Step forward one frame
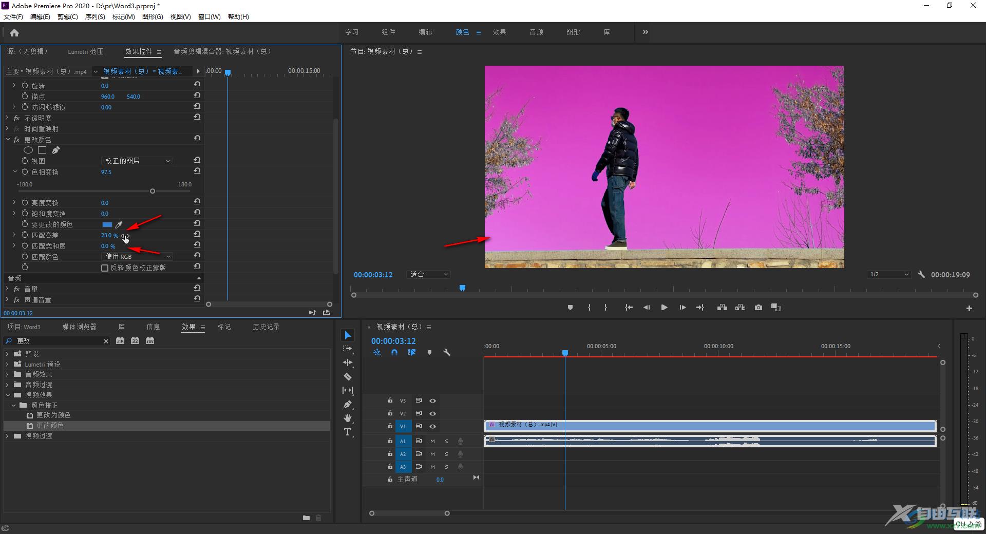This screenshot has width=986, height=534. (682, 308)
